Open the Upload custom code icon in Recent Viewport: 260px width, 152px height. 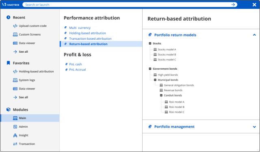point(15,26)
